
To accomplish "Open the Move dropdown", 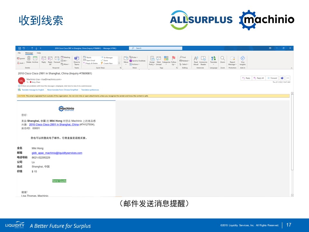I will click(126, 61).
